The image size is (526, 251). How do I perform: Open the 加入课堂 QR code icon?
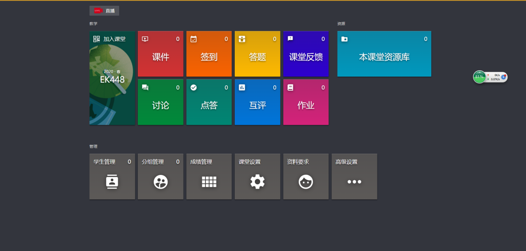pos(96,39)
